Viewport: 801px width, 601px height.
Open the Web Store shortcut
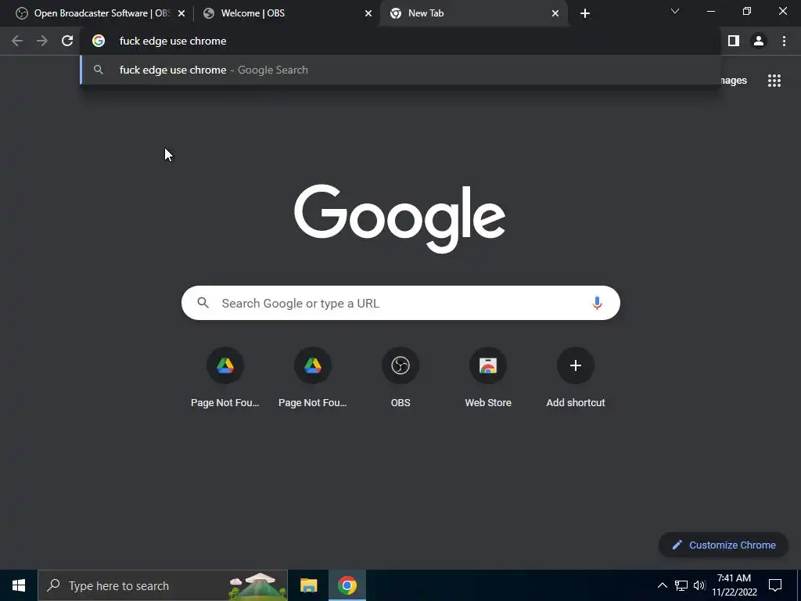(x=488, y=377)
